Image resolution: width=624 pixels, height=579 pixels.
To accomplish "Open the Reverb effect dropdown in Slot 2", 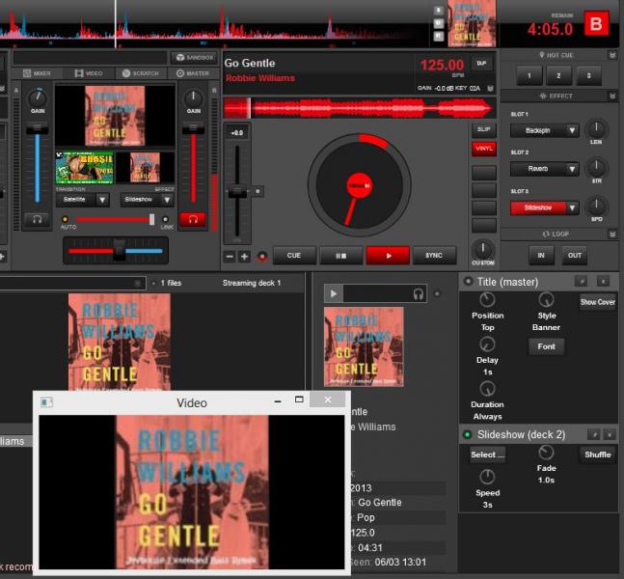I will 544,169.
